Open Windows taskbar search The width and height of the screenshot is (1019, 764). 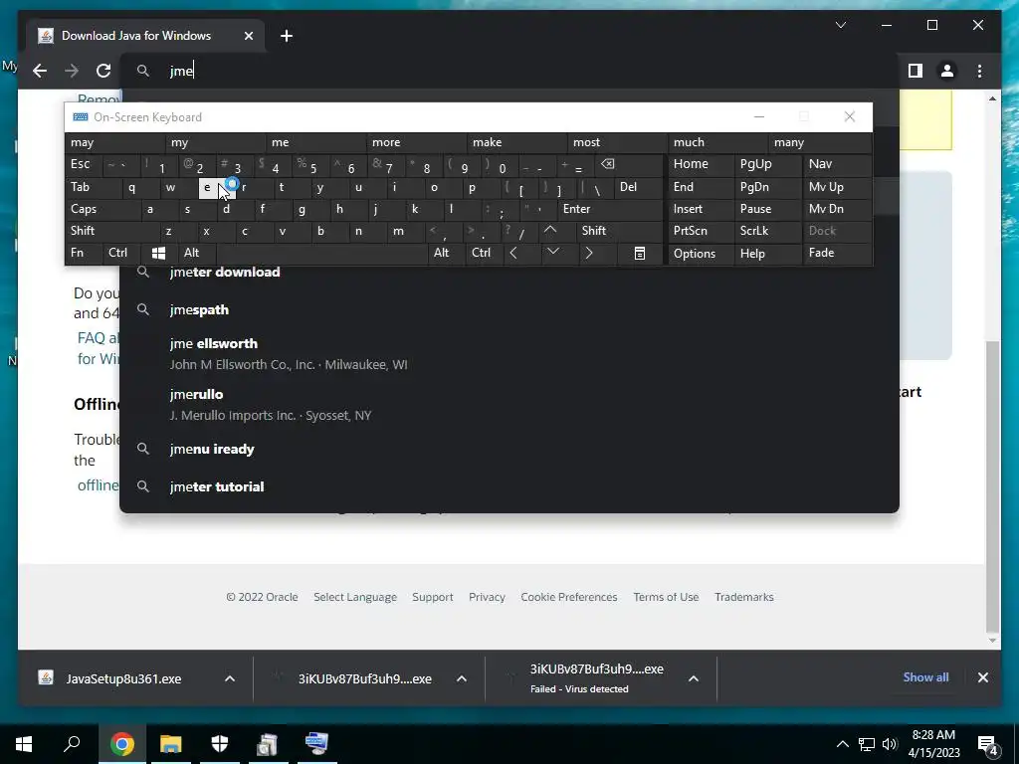[x=72, y=744]
